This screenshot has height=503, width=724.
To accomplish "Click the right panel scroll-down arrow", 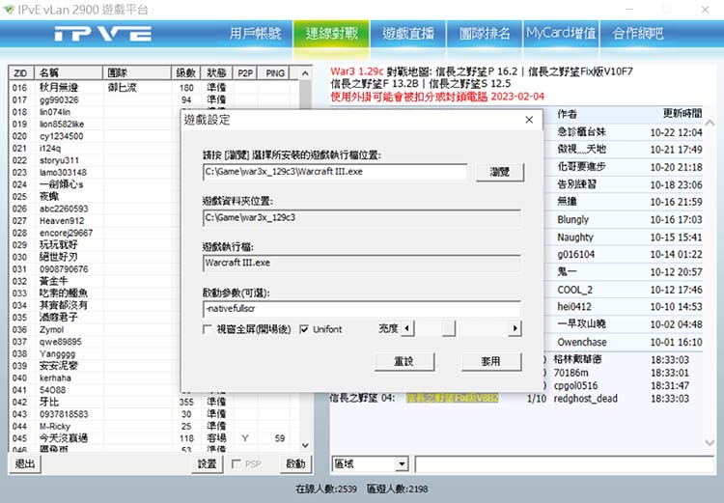I will [x=710, y=442].
